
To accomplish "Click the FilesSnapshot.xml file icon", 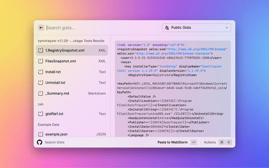I will [x=41, y=61].
